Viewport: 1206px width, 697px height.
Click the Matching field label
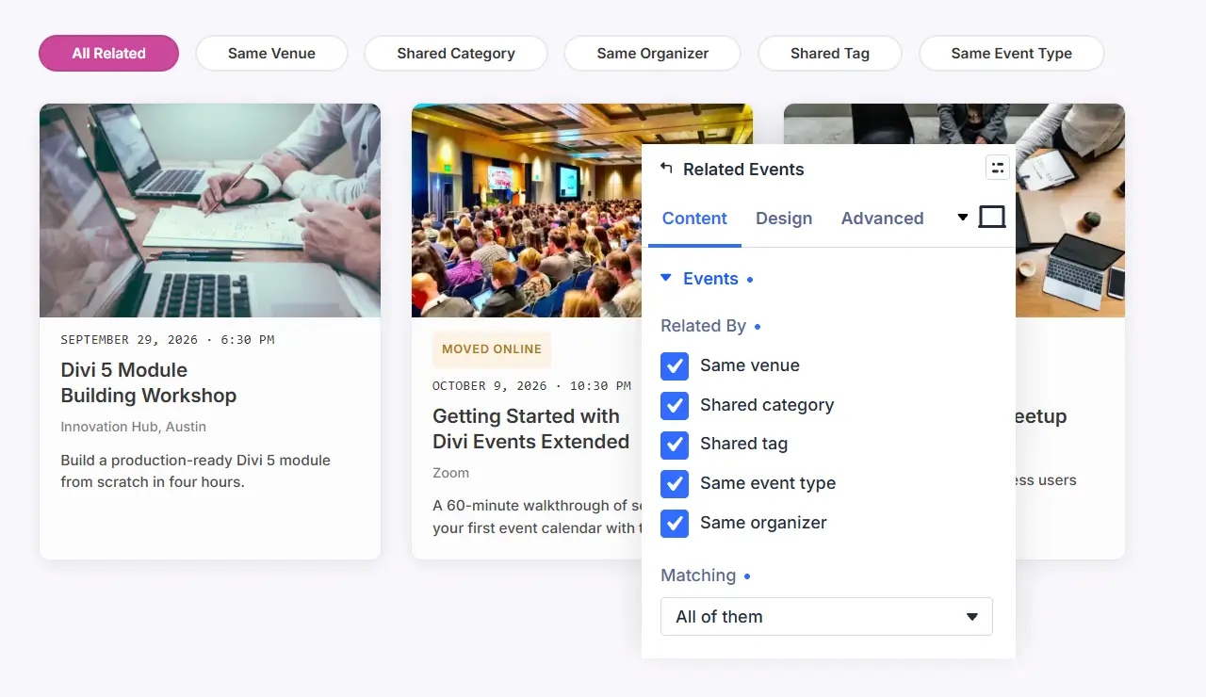[698, 575]
